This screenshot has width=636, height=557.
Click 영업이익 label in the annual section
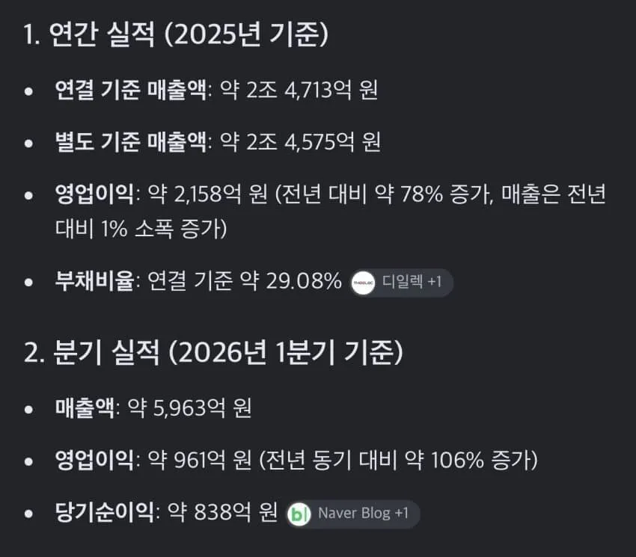(94, 194)
